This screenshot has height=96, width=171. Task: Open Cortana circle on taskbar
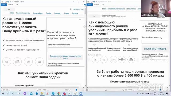pyautogui.click(x=13, y=94)
